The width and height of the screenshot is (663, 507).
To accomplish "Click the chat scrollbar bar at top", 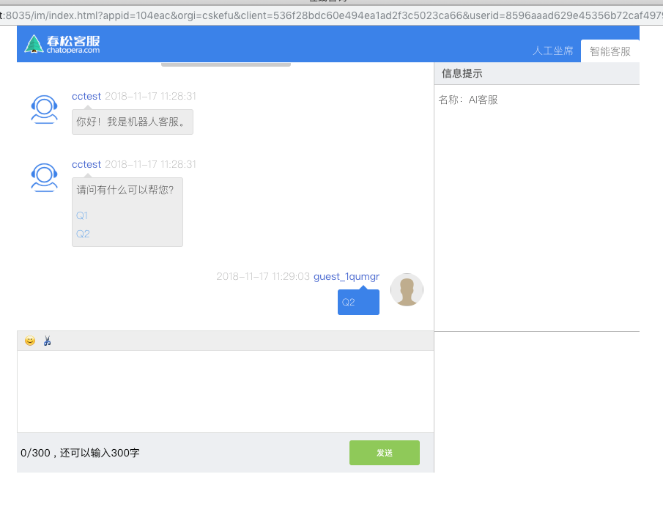I will point(226,64).
